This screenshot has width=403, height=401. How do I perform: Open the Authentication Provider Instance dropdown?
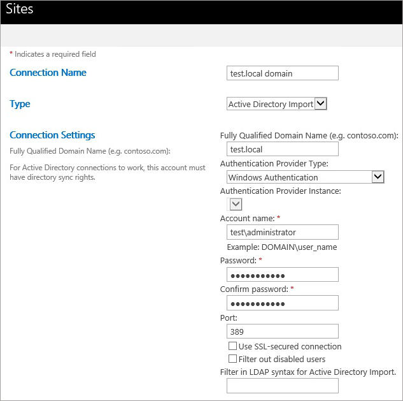[234, 205]
